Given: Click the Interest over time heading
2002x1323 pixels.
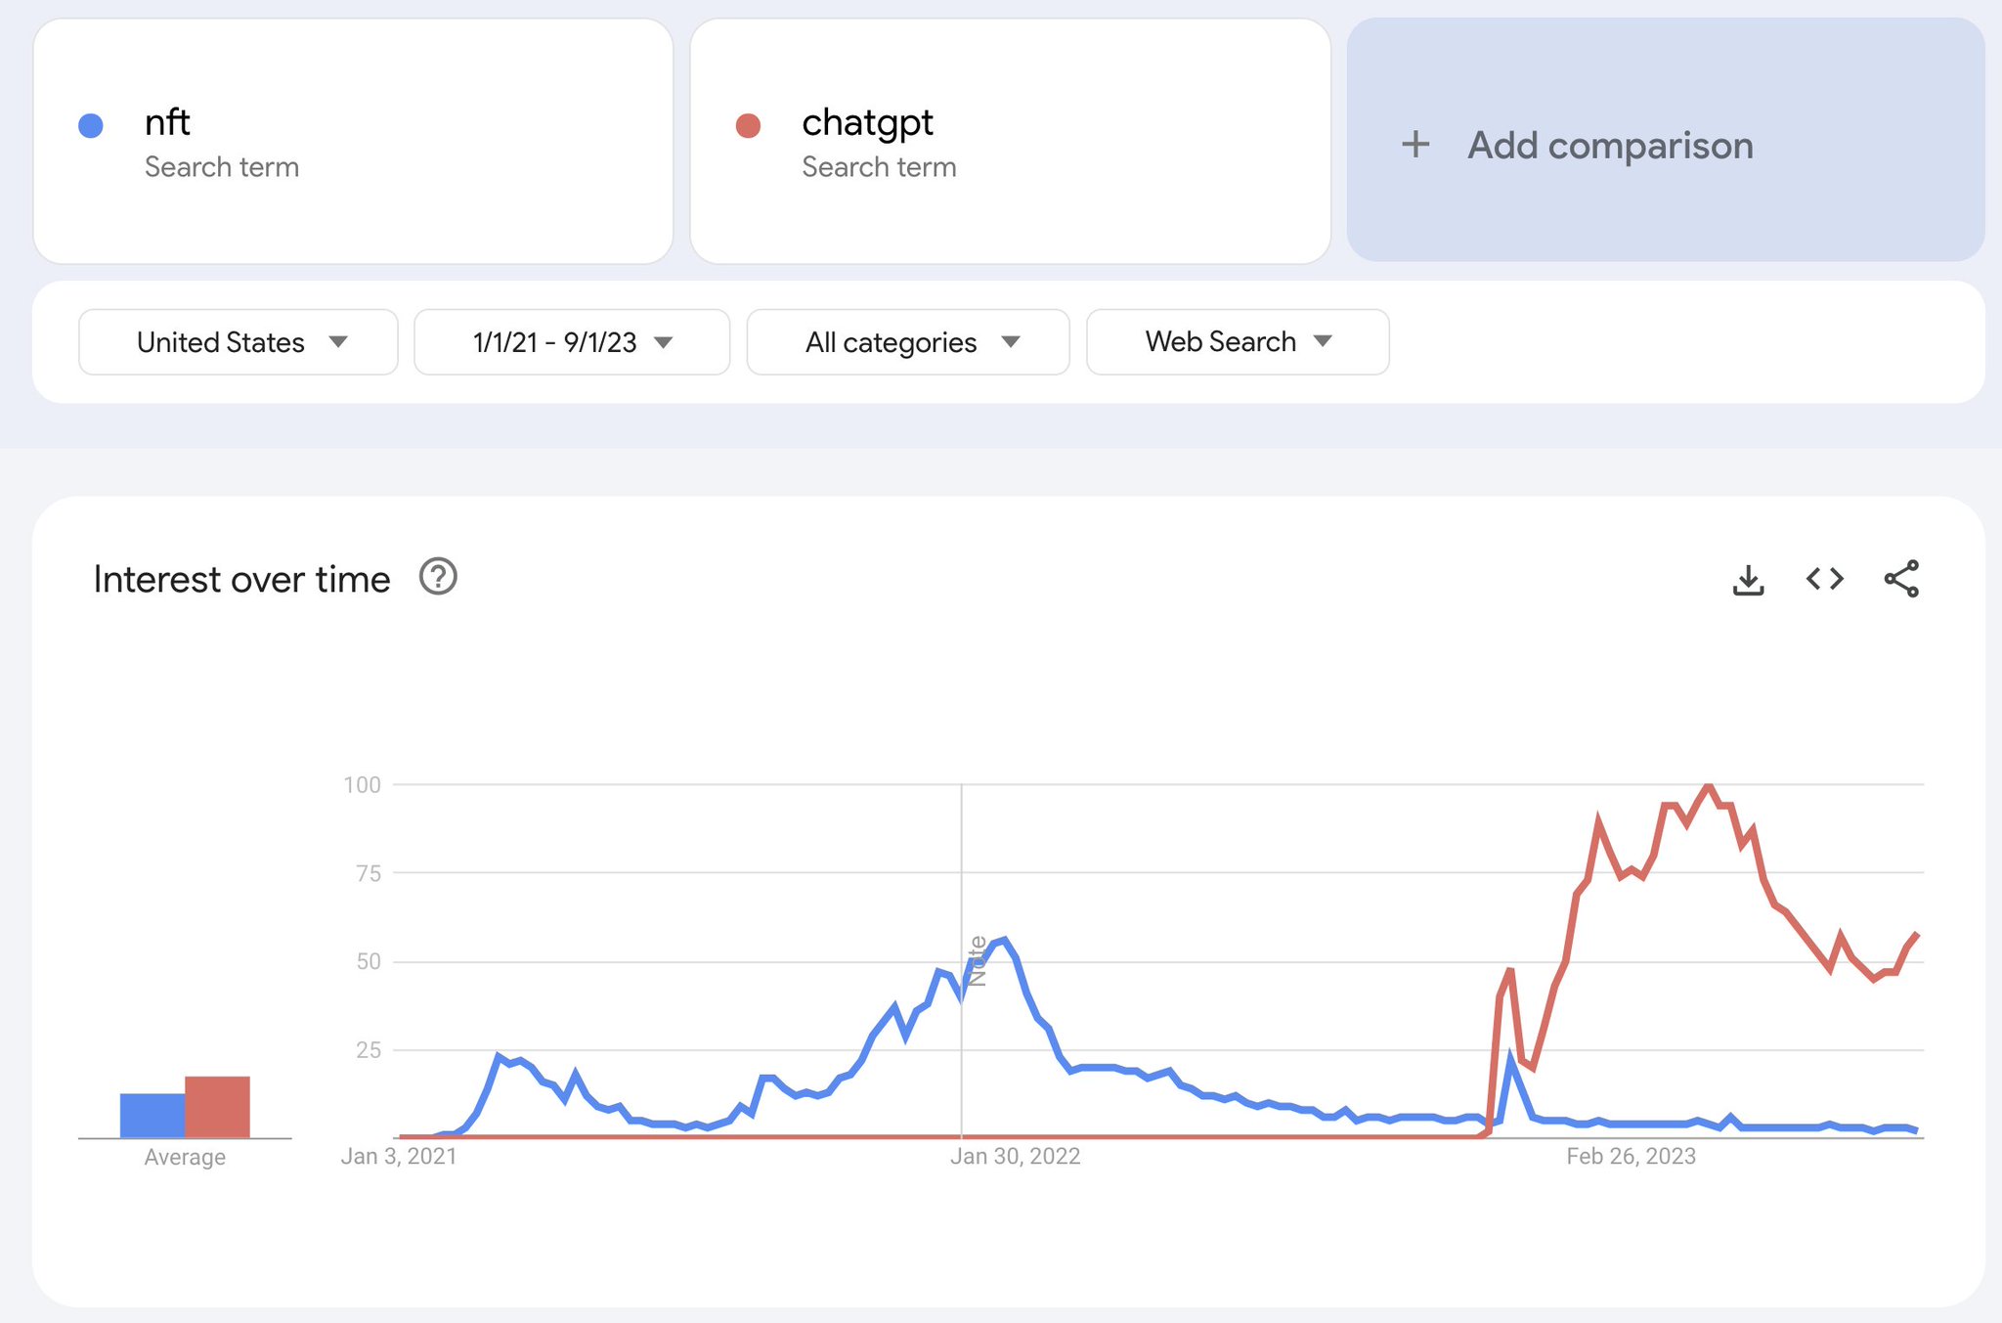Looking at the screenshot, I should click(x=241, y=579).
